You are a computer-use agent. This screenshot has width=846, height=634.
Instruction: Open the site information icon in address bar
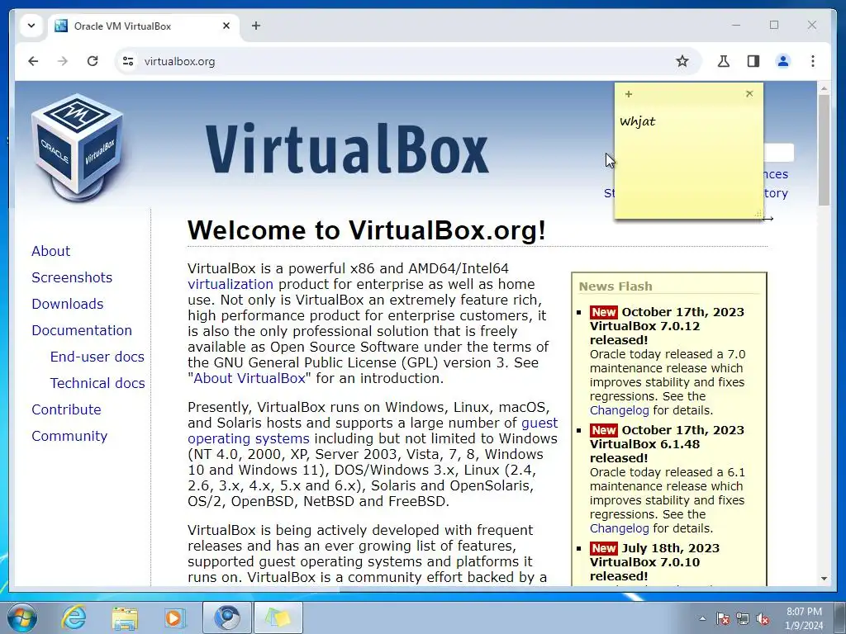click(x=128, y=61)
